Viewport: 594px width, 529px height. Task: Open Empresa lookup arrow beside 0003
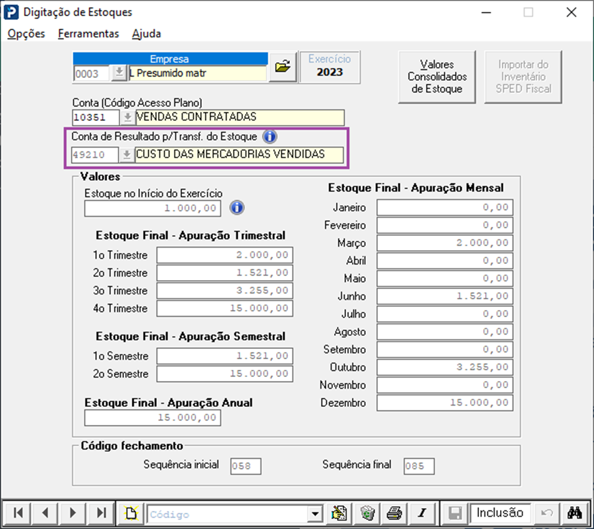click(119, 72)
